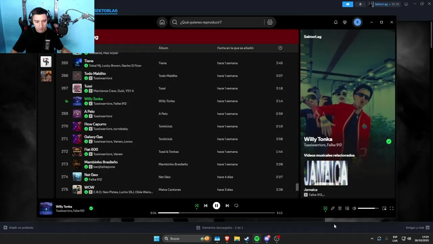Pause the current song

[216, 206]
